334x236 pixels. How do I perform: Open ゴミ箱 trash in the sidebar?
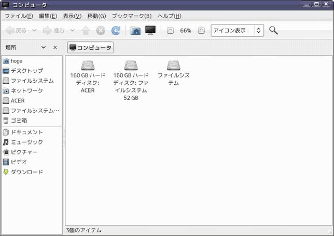coord(32,121)
